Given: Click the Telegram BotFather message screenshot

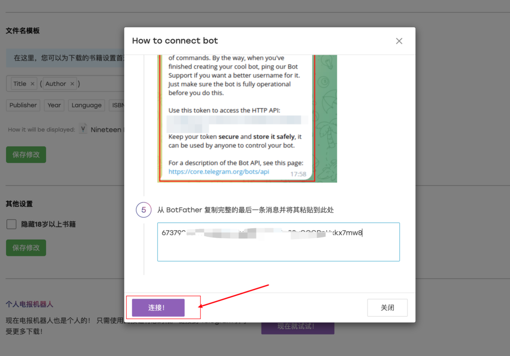Looking at the screenshot, I should click(x=247, y=118).
